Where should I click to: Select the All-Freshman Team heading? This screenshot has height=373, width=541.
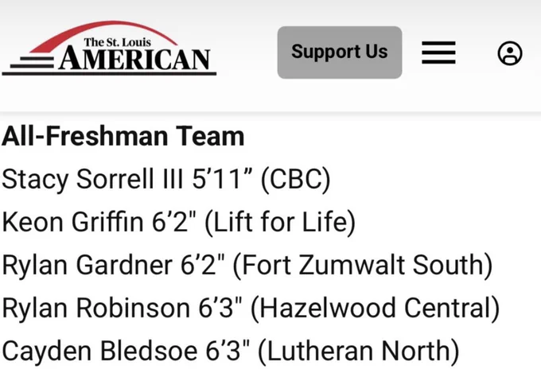click(x=123, y=136)
